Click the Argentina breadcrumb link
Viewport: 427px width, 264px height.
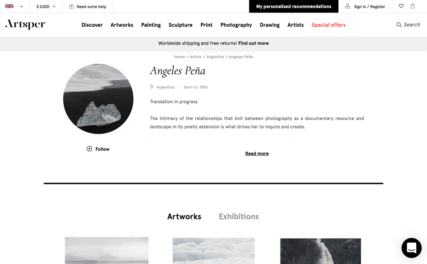[x=215, y=57]
